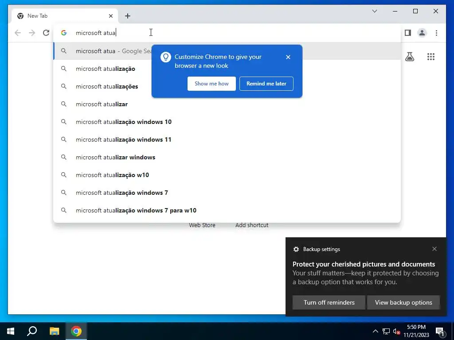Open the tab search chevron

coord(374,11)
